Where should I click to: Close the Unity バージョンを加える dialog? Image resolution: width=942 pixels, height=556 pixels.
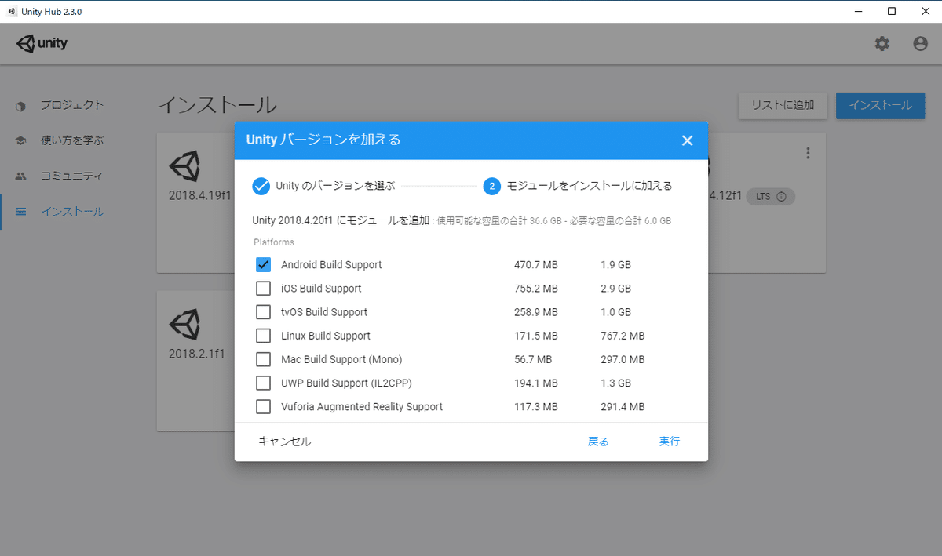(687, 140)
